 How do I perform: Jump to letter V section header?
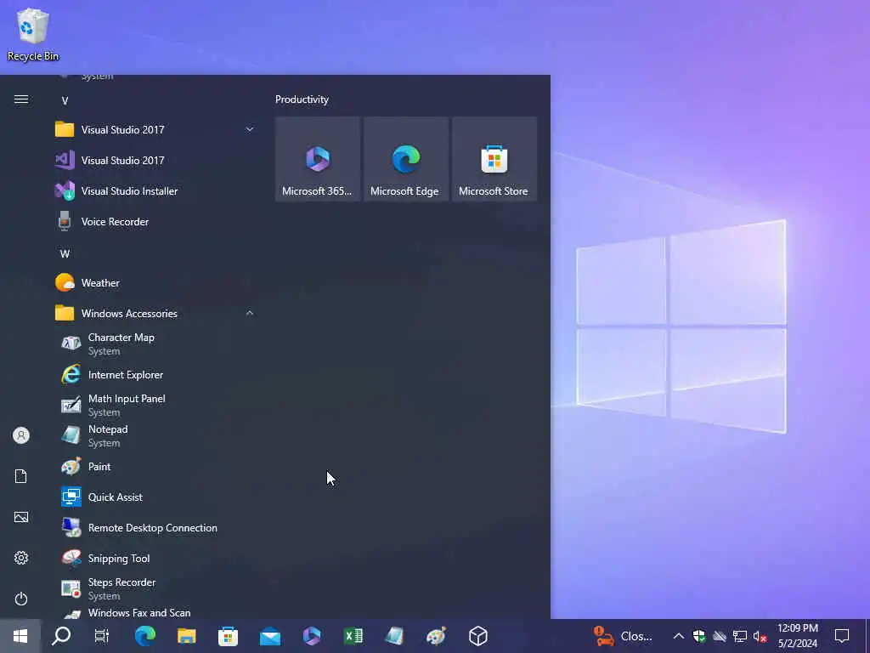65,100
